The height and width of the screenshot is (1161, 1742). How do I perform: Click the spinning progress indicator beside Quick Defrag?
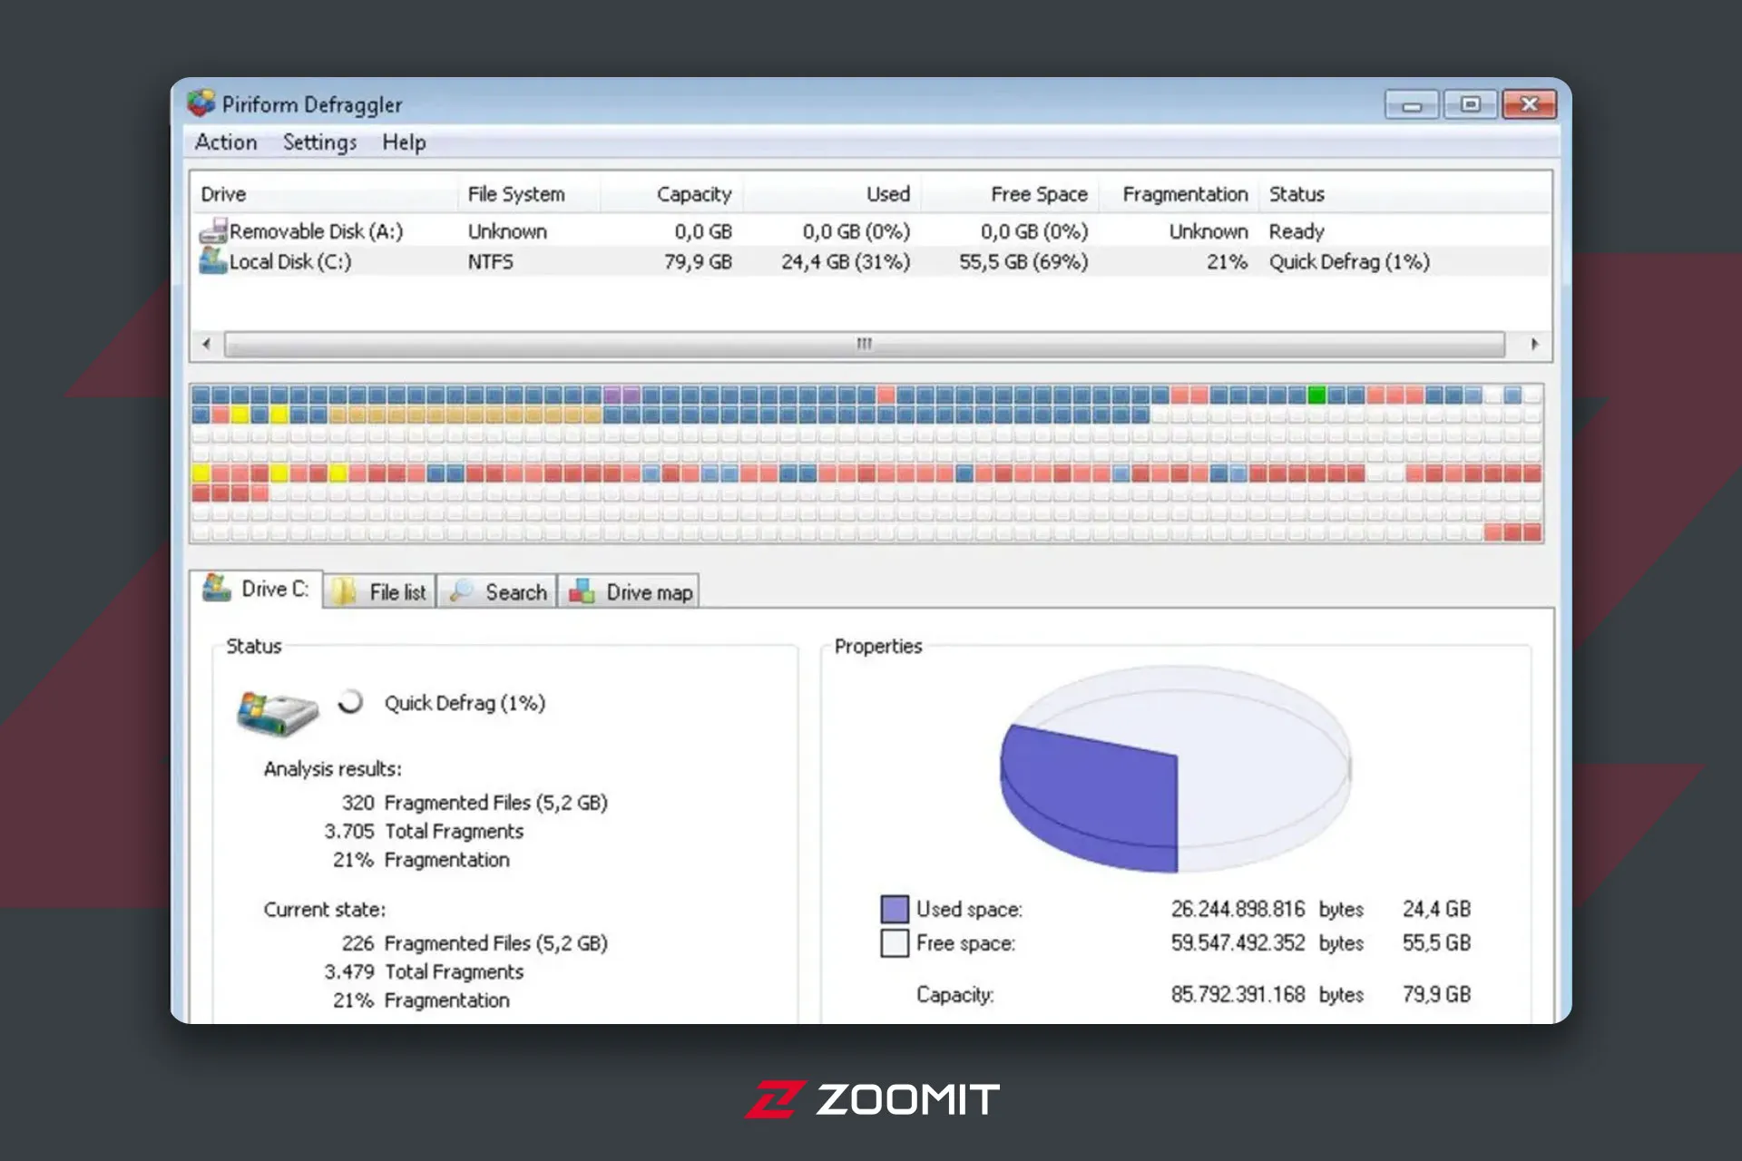[x=350, y=702]
